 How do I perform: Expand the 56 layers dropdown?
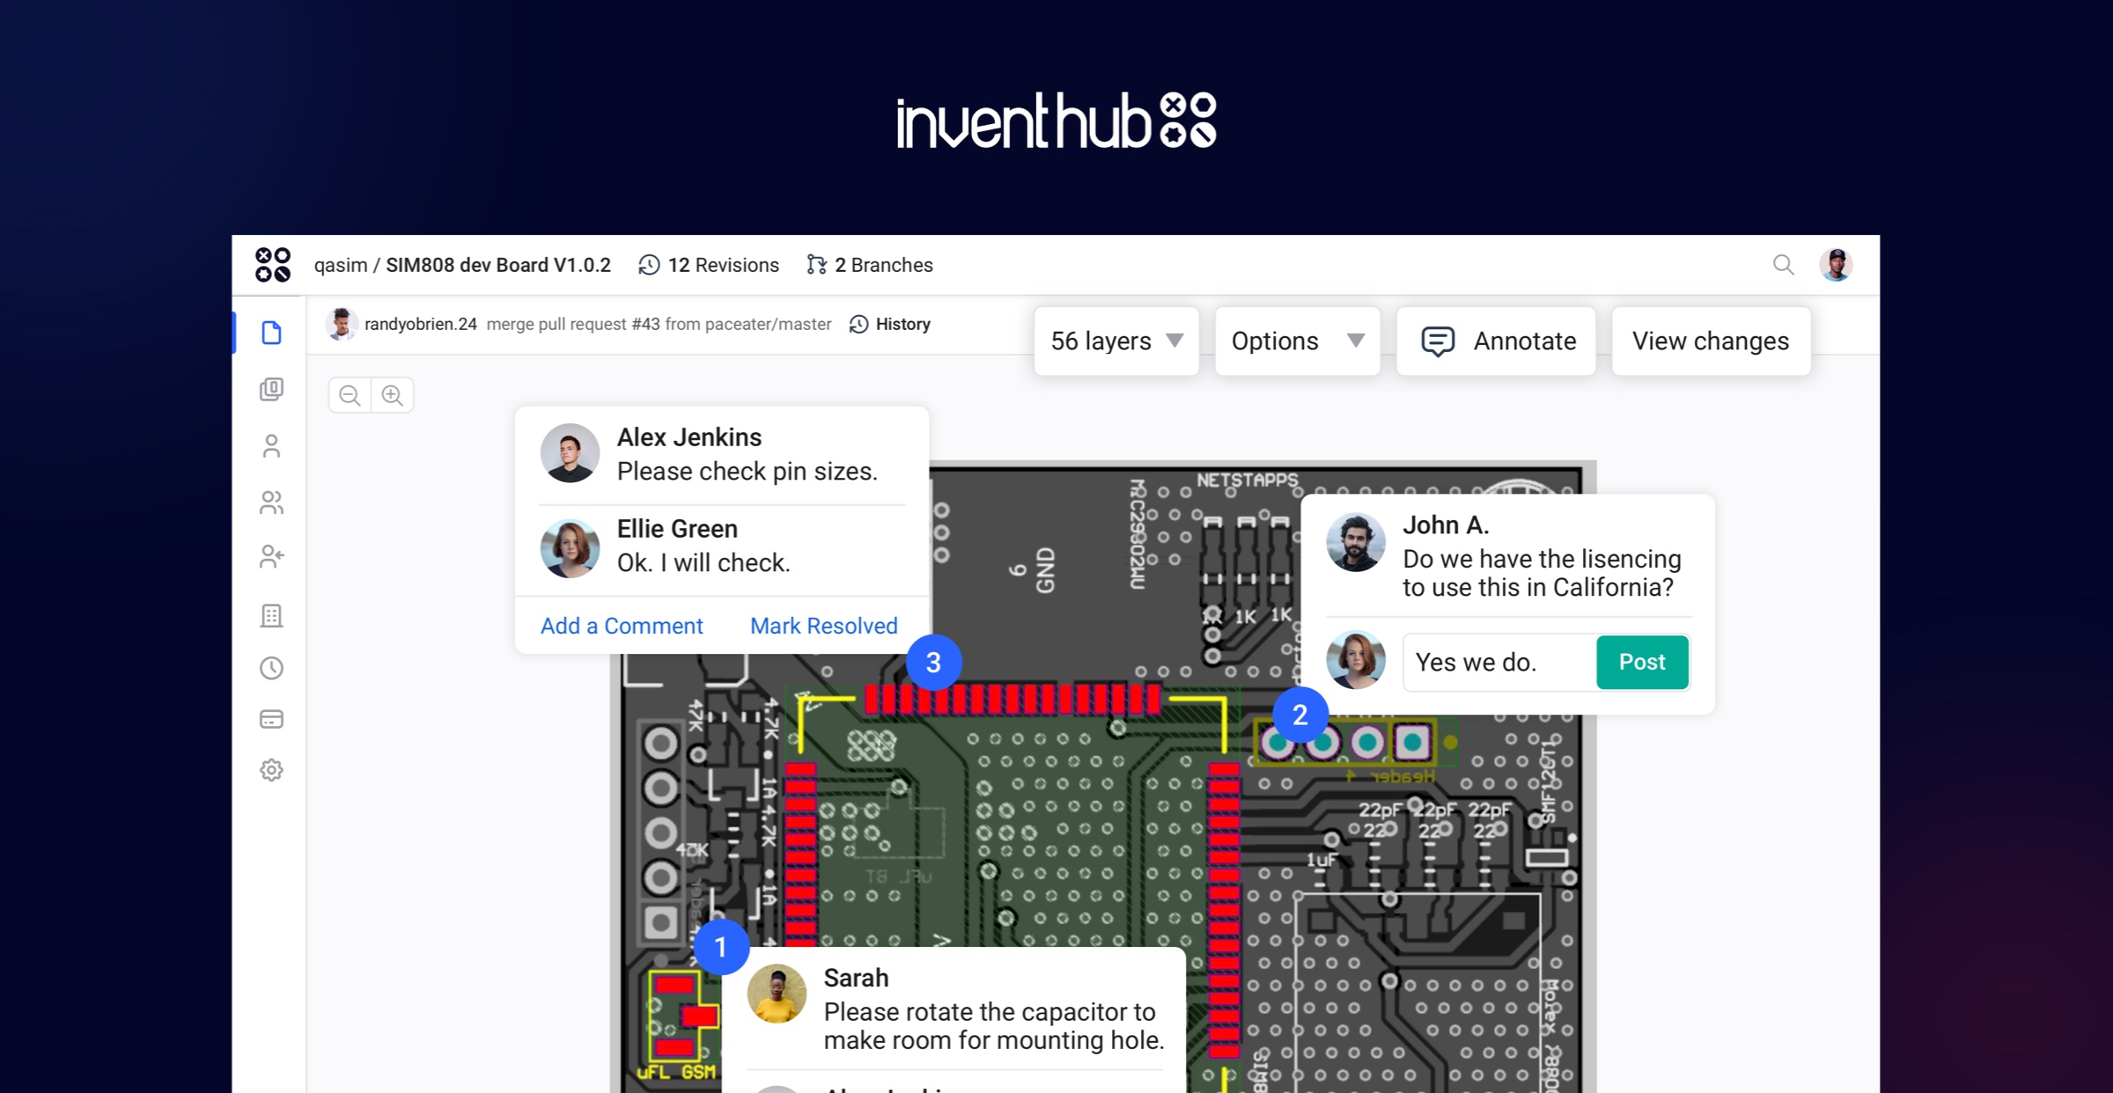point(1115,341)
